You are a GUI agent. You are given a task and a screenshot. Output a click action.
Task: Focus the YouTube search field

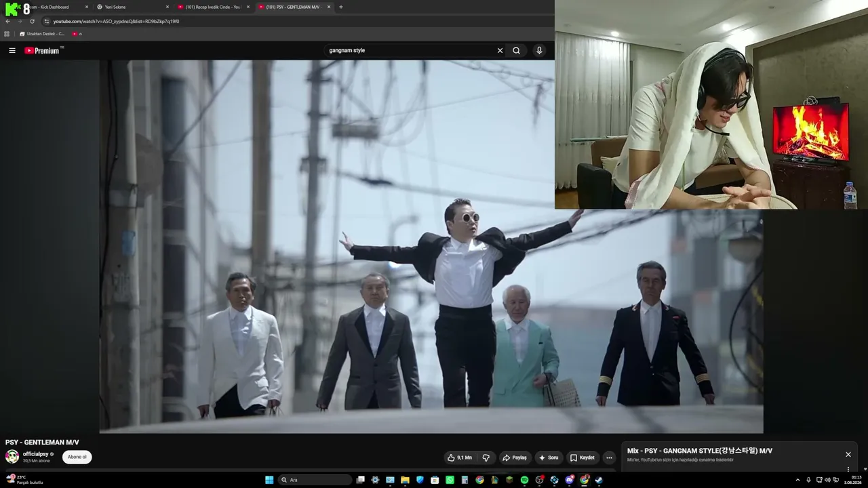point(410,50)
